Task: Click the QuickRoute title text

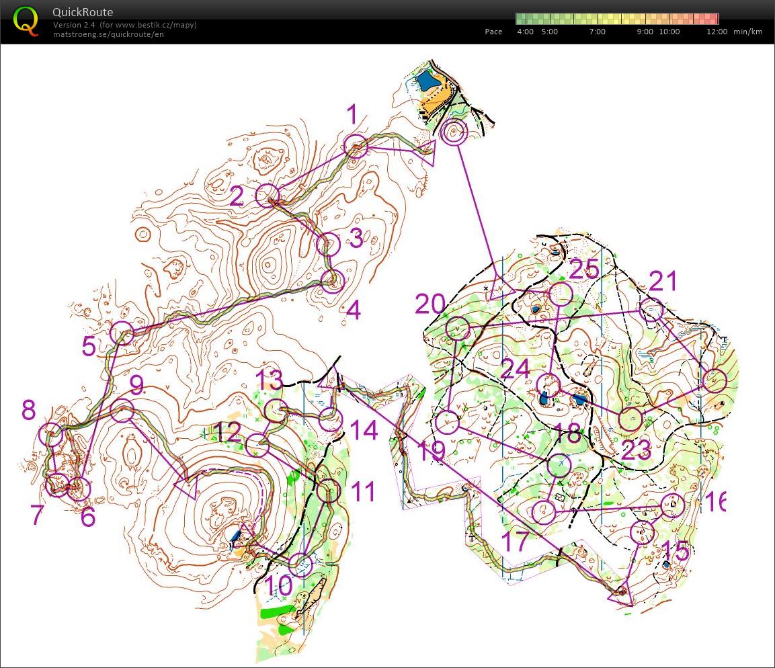Action: [83, 12]
